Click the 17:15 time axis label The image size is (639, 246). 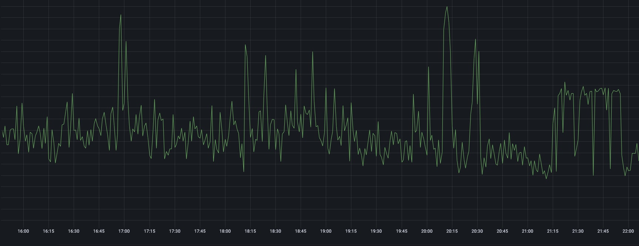pos(149,231)
